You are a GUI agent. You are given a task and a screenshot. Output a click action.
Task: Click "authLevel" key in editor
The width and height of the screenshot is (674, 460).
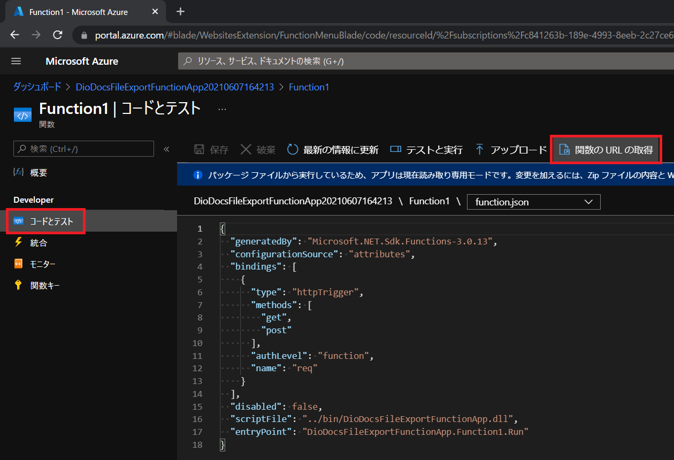tap(279, 356)
